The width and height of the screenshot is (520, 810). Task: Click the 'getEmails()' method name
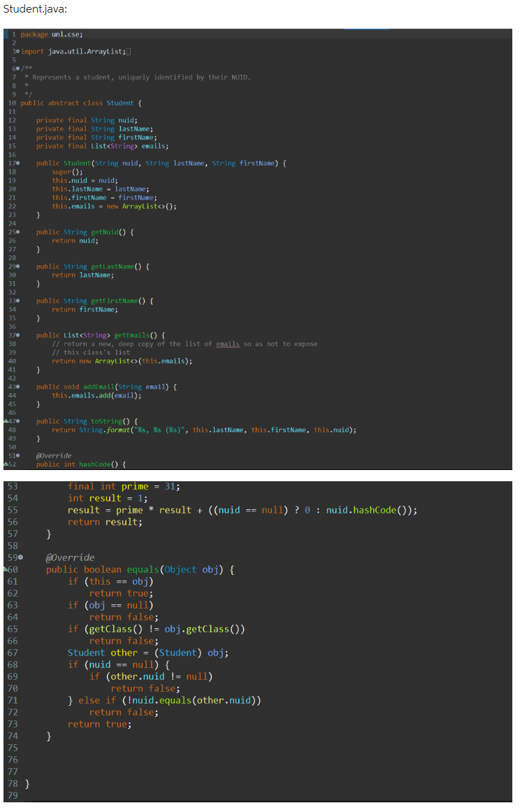coord(136,335)
